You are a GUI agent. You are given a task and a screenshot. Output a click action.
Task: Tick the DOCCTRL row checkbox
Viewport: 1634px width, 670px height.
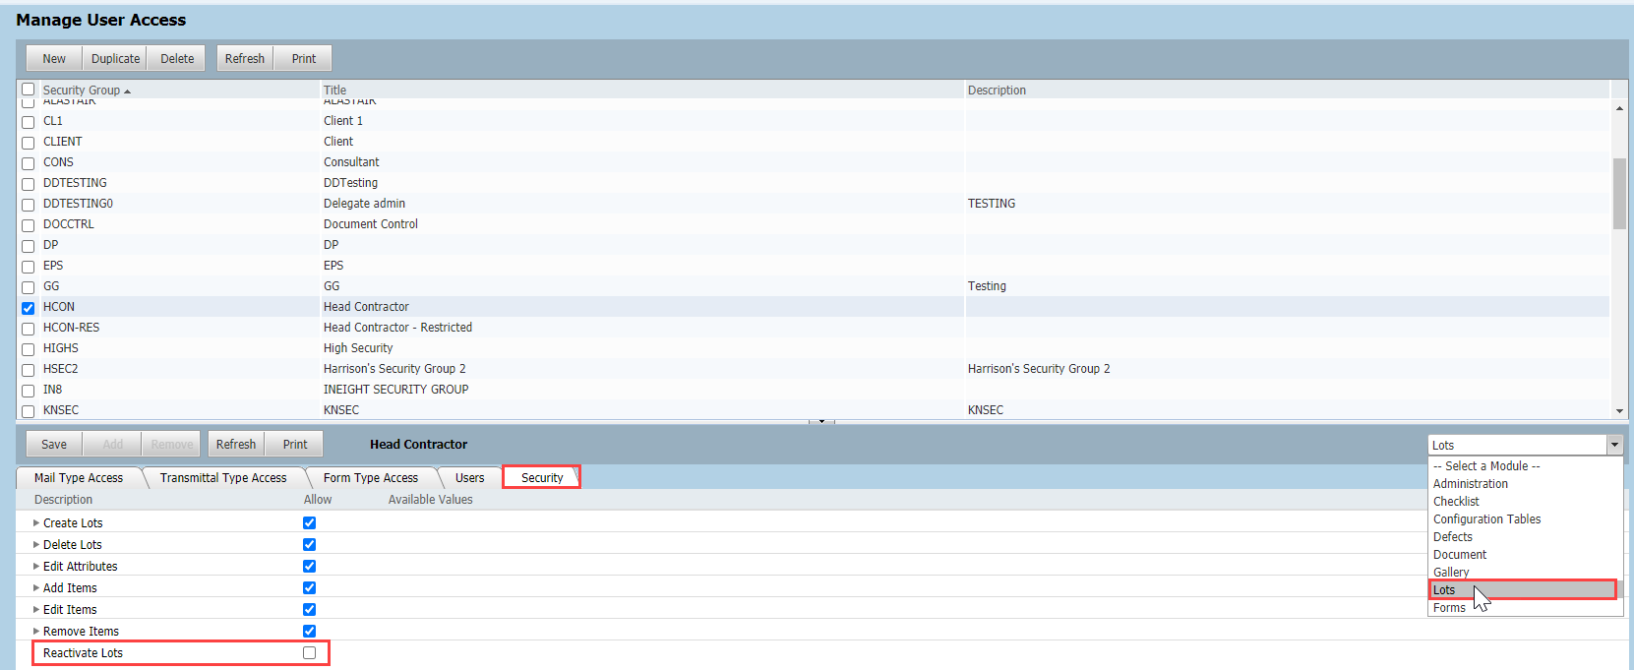(29, 225)
